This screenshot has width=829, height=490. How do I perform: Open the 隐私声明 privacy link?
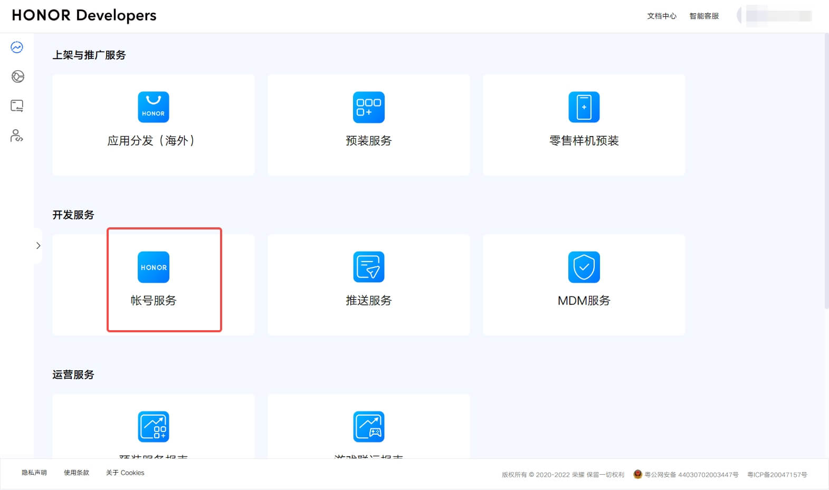tap(34, 473)
